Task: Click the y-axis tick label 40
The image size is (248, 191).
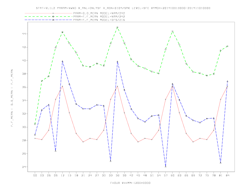Action: tap(24, 61)
